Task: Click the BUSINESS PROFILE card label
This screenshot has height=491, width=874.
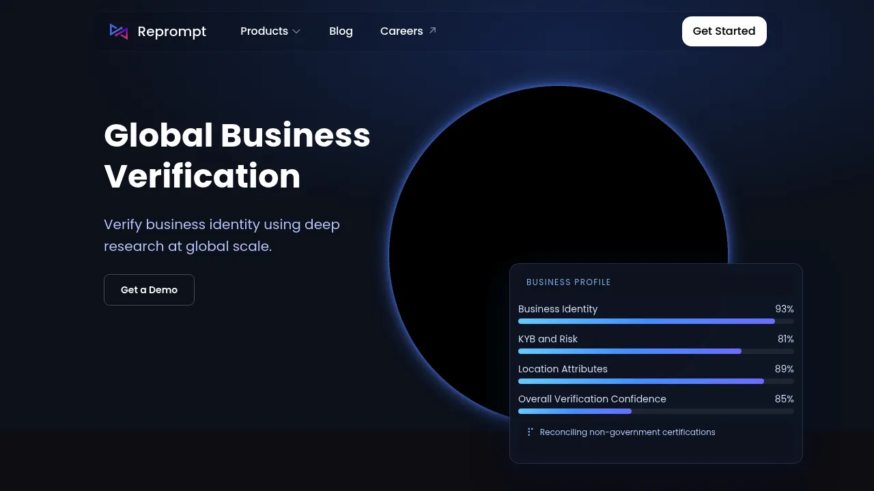Action: point(569,282)
